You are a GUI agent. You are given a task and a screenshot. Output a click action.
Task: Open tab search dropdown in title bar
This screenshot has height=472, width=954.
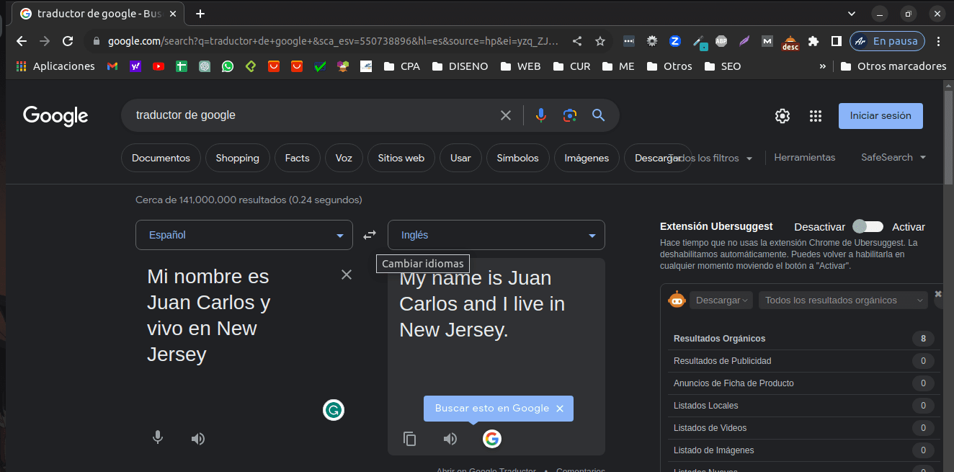coord(852,14)
